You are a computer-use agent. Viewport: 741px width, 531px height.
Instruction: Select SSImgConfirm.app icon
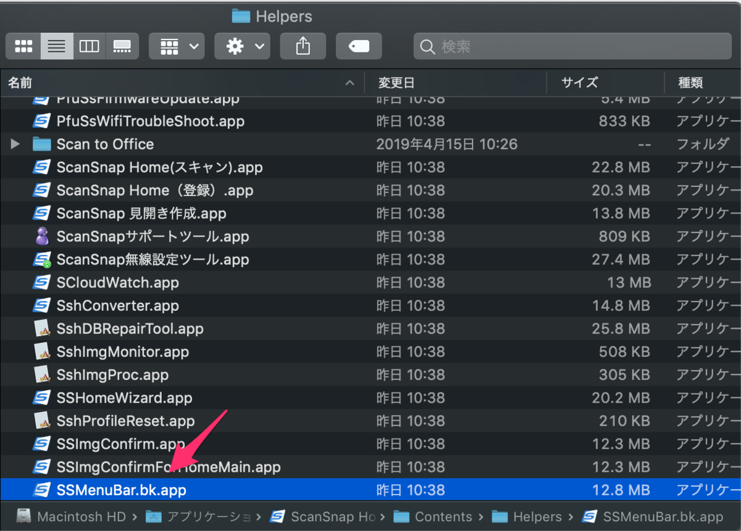coord(41,444)
